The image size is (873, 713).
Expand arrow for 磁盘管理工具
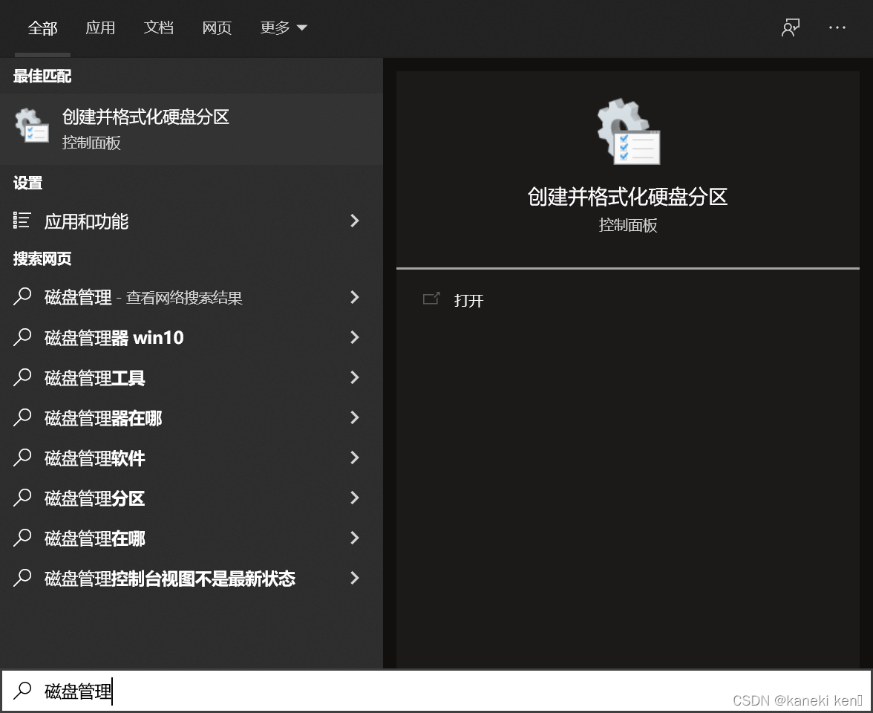pos(355,377)
